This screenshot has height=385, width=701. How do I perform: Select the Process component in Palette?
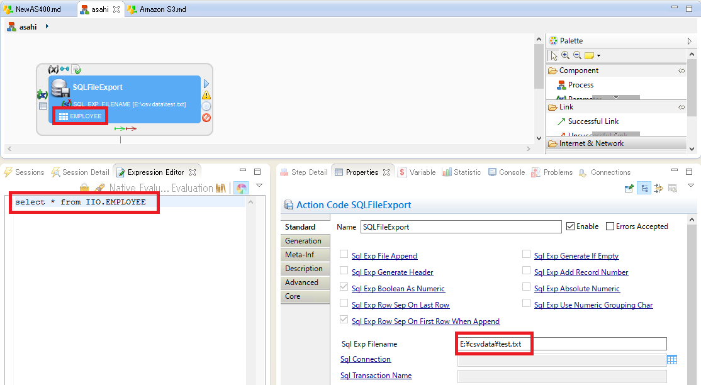[x=580, y=85]
